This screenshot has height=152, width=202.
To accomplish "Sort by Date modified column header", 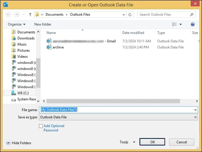I will pyautogui.click(x=133, y=33).
